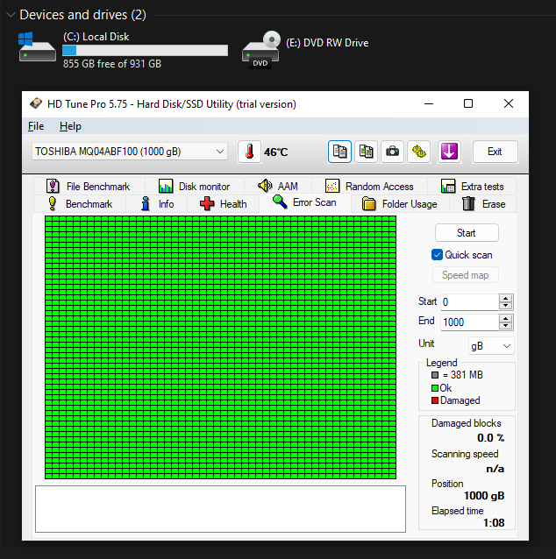This screenshot has height=559, width=556.
Task: Decrease the End value with down arrow
Action: coord(505,326)
